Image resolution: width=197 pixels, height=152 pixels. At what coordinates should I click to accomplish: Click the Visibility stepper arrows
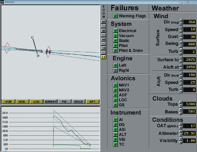(181, 141)
